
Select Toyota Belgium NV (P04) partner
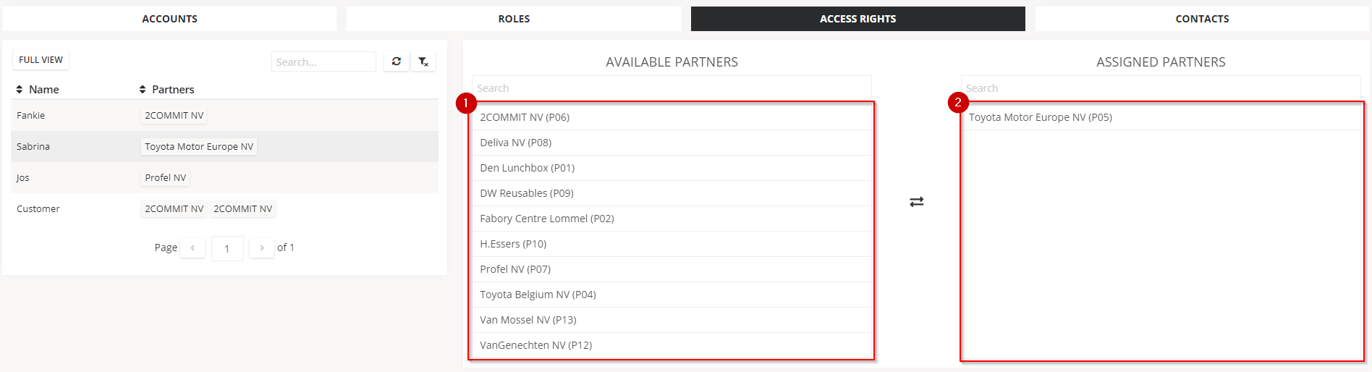point(538,295)
